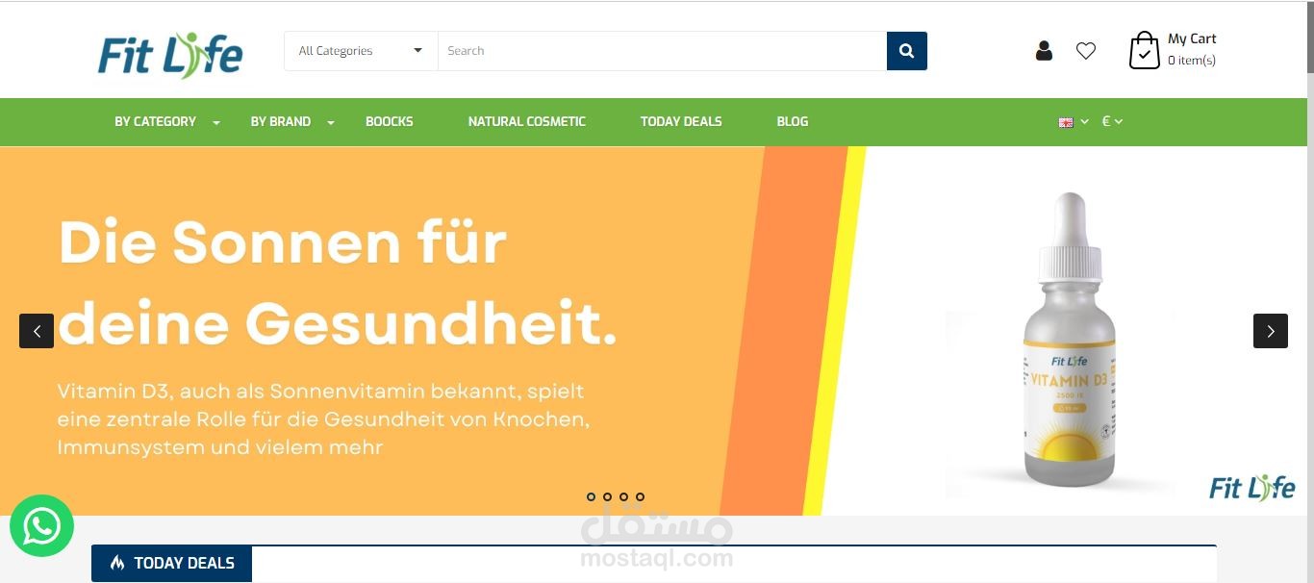Open the wishlist heart icon
This screenshot has height=583, width=1314.
tap(1086, 51)
